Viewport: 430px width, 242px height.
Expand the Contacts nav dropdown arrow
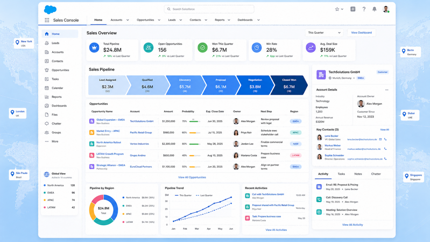tap(206, 20)
